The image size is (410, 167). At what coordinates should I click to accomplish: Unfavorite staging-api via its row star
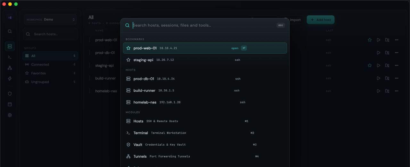click(370, 65)
